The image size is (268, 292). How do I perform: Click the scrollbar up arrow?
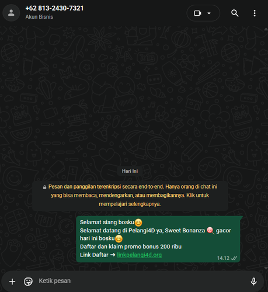(266, 29)
